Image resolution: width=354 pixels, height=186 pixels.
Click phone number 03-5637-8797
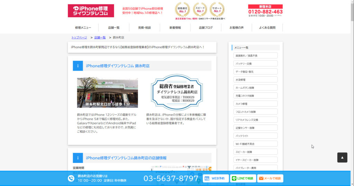(171, 178)
